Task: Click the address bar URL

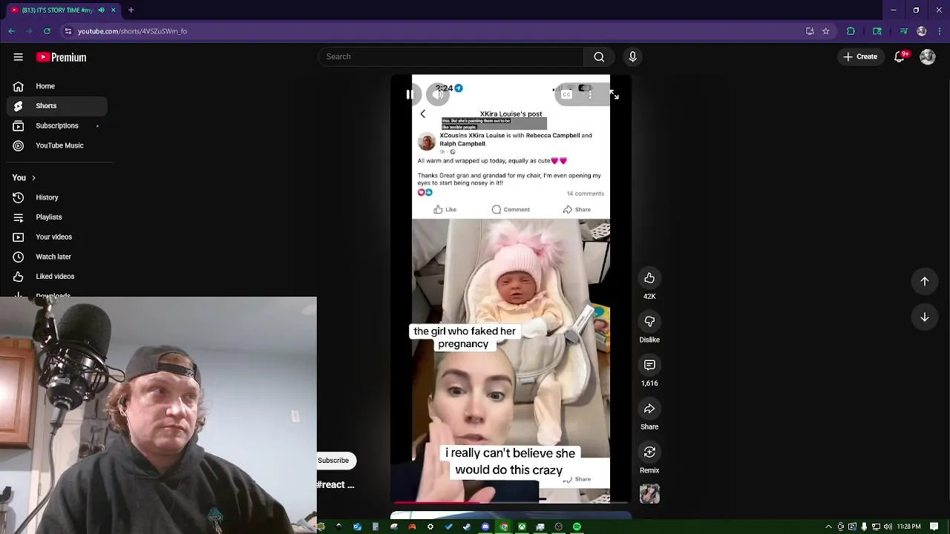Action: point(132,31)
